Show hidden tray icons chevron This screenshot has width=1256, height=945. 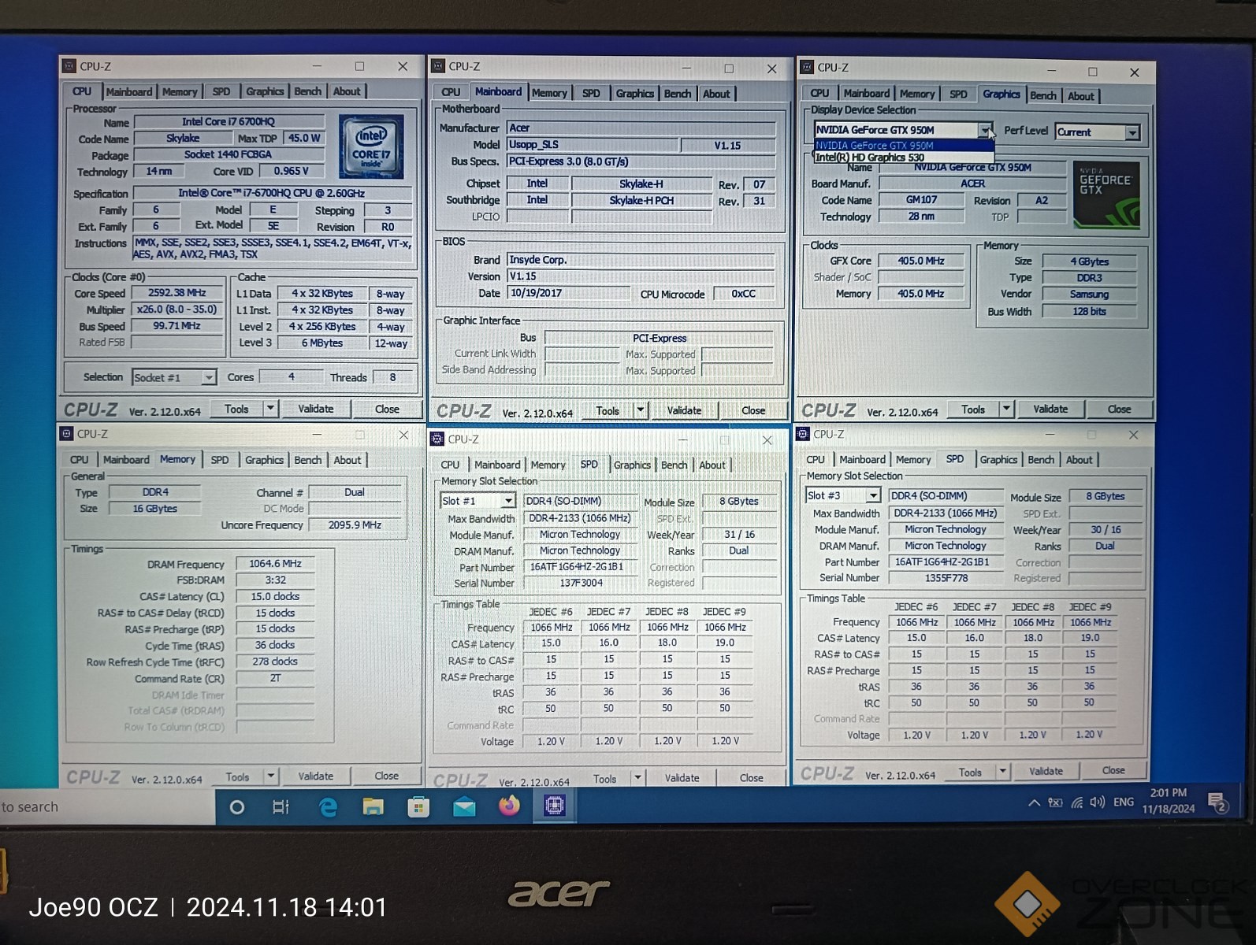point(1034,803)
